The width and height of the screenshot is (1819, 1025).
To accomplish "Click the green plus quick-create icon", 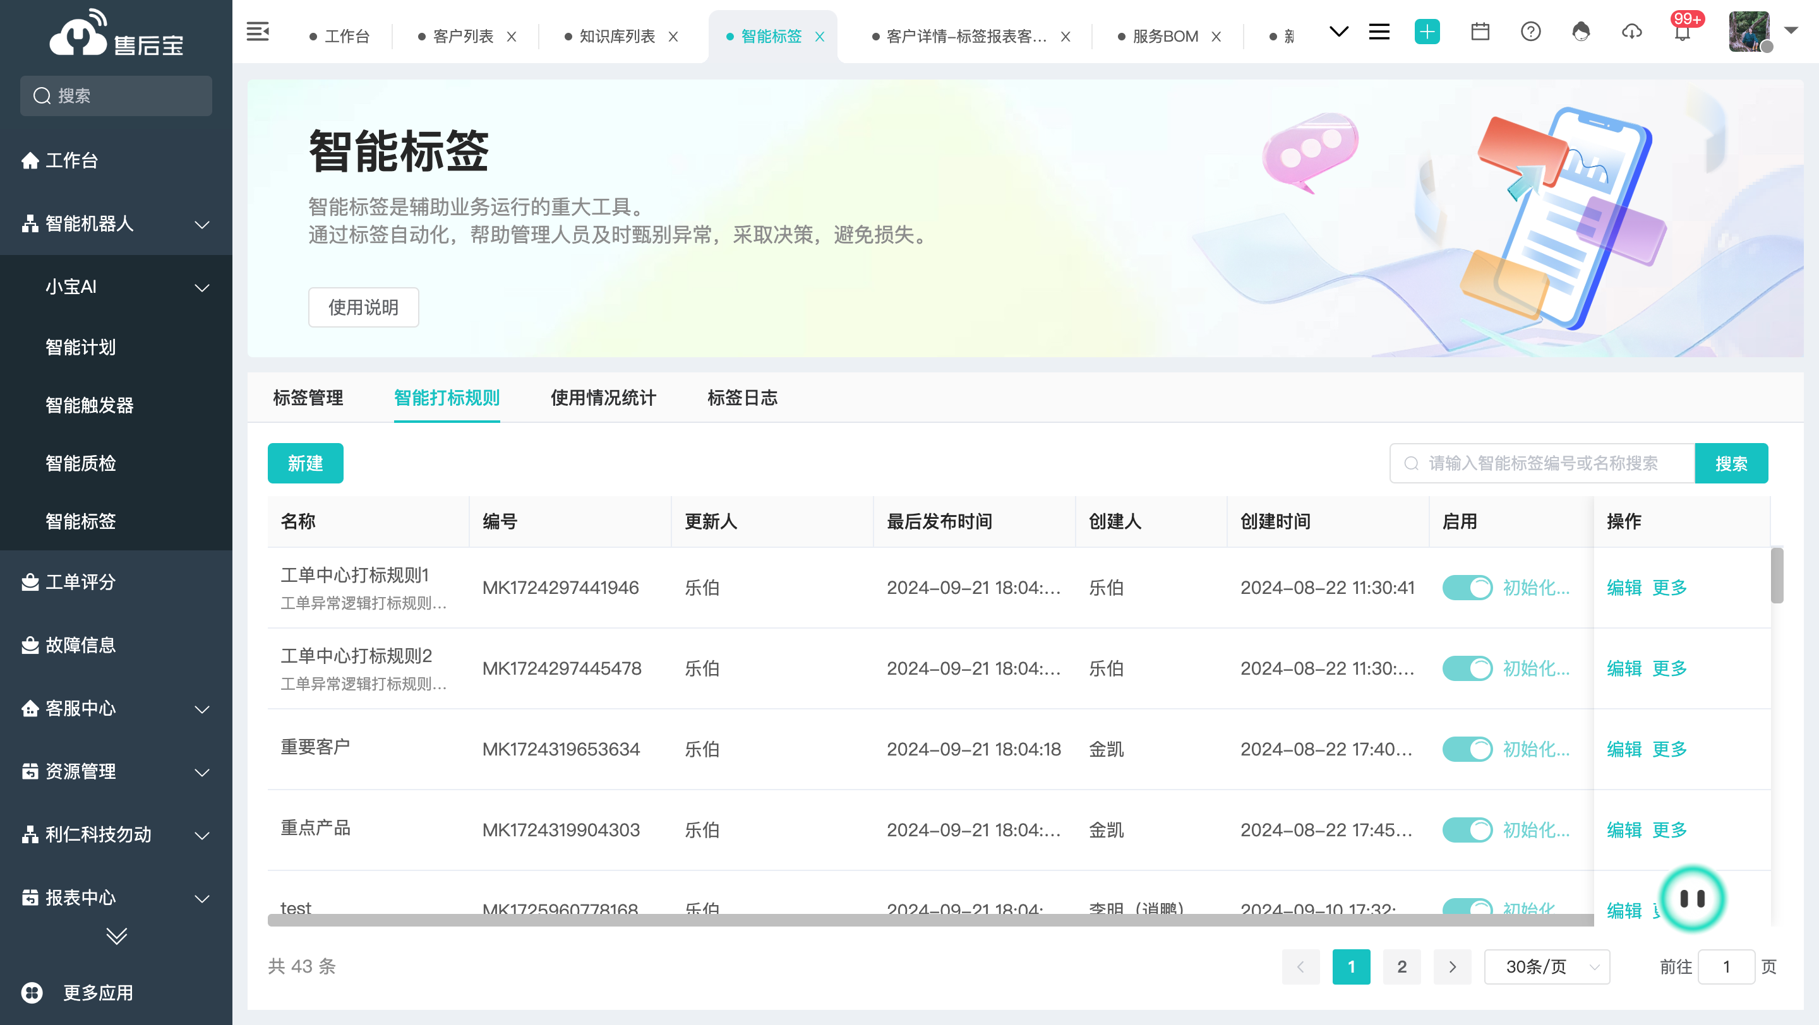I will tap(1427, 32).
